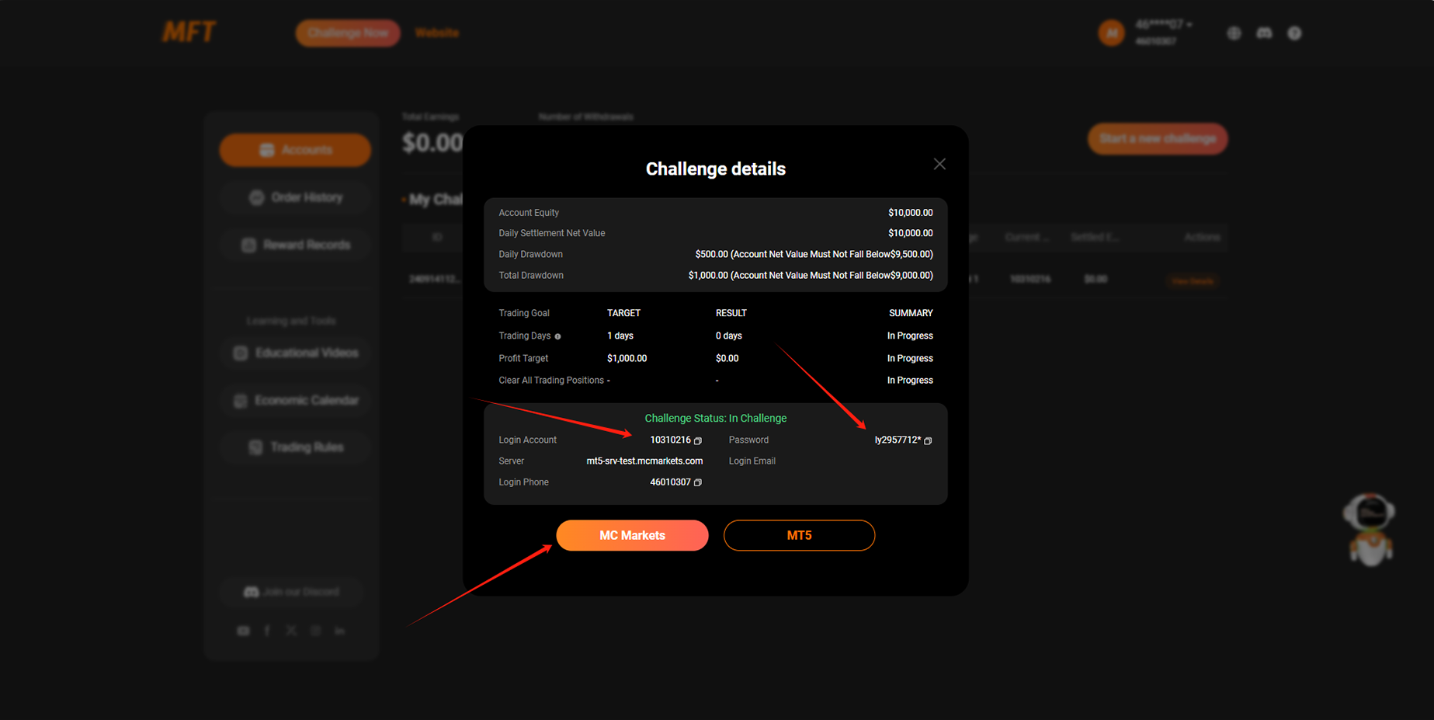Click Join our Discord button
Screen dimensions: 1434x720
pyautogui.click(x=292, y=592)
